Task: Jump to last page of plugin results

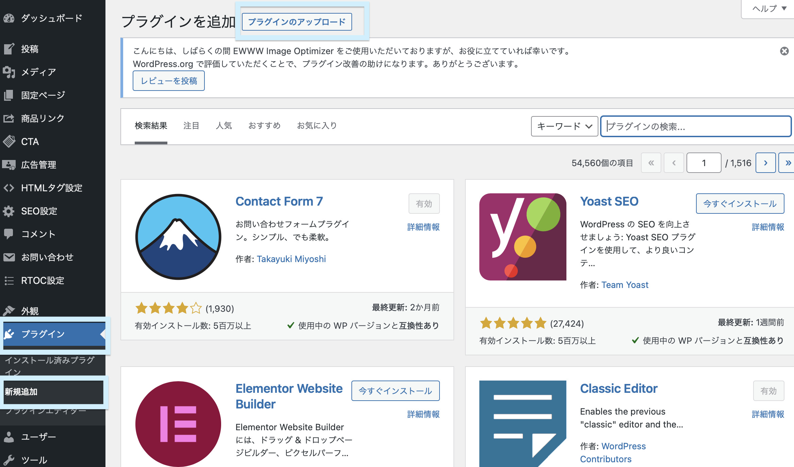Action: [x=787, y=163]
